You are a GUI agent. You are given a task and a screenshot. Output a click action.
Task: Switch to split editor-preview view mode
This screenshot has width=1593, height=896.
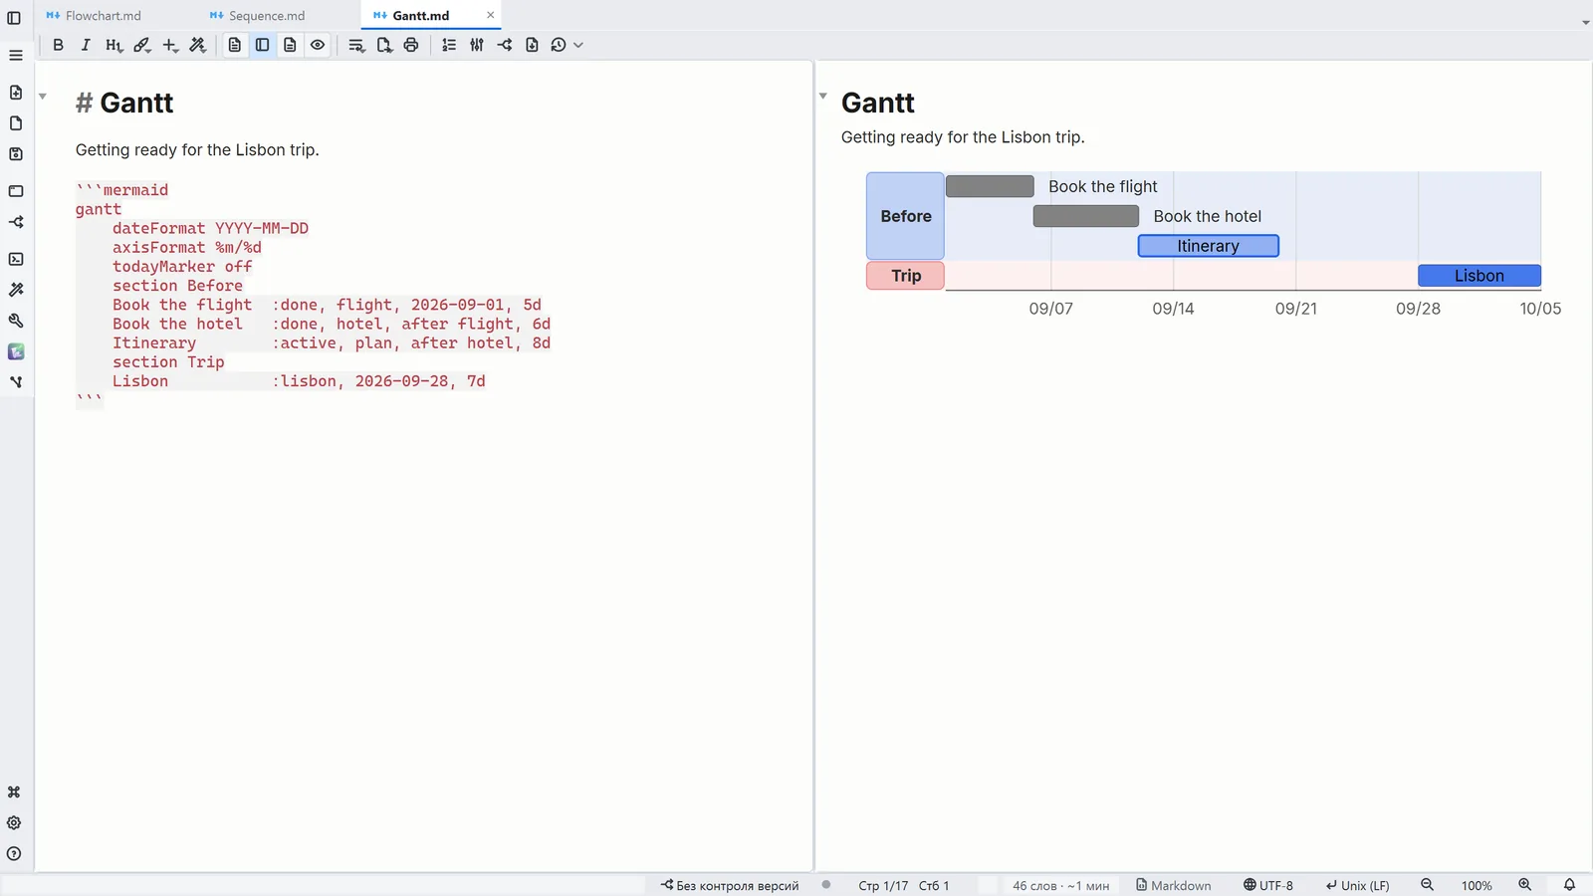[263, 45]
